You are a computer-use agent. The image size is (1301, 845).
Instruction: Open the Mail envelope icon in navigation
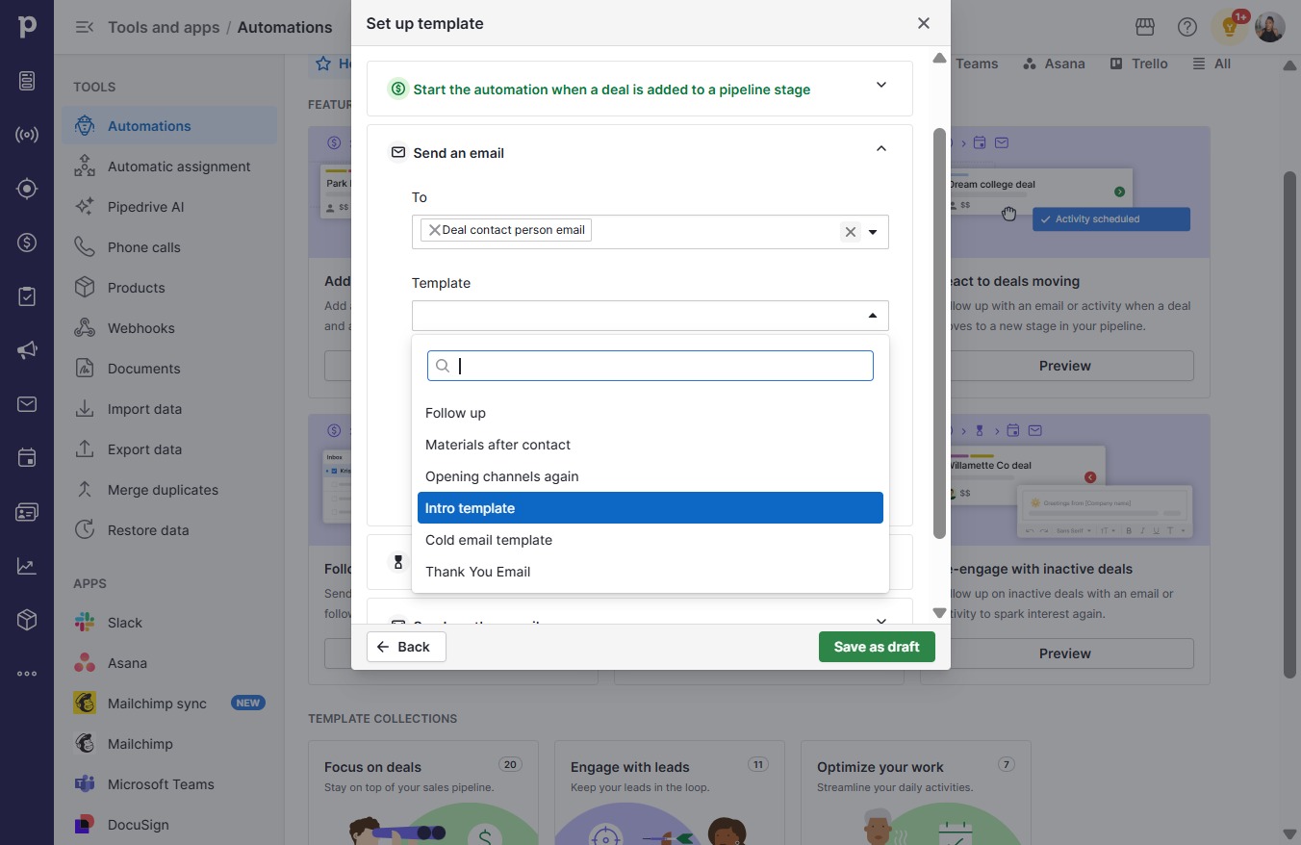[27, 404]
